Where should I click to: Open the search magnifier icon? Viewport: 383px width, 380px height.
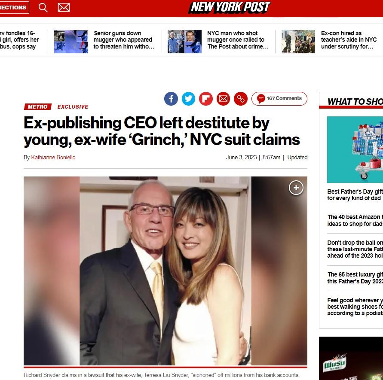pyautogui.click(x=43, y=8)
